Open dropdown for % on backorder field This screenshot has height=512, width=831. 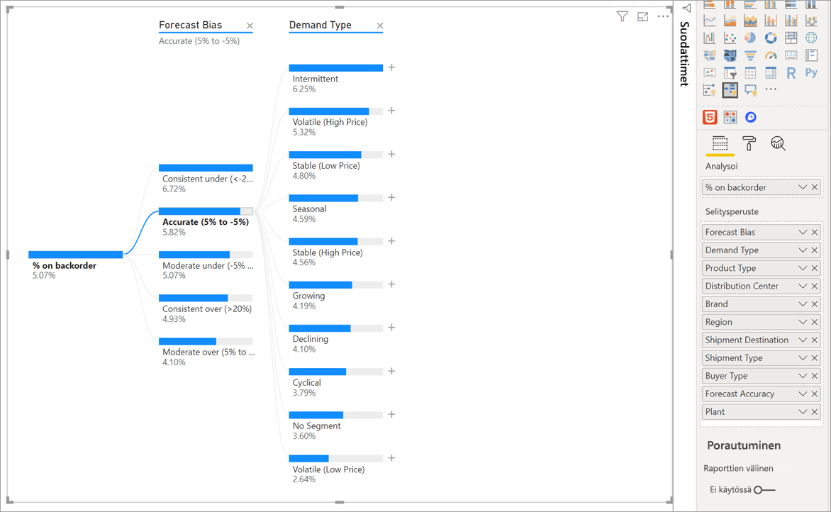click(803, 187)
